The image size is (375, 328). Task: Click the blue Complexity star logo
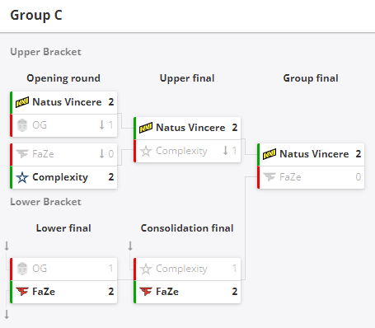coord(22,177)
